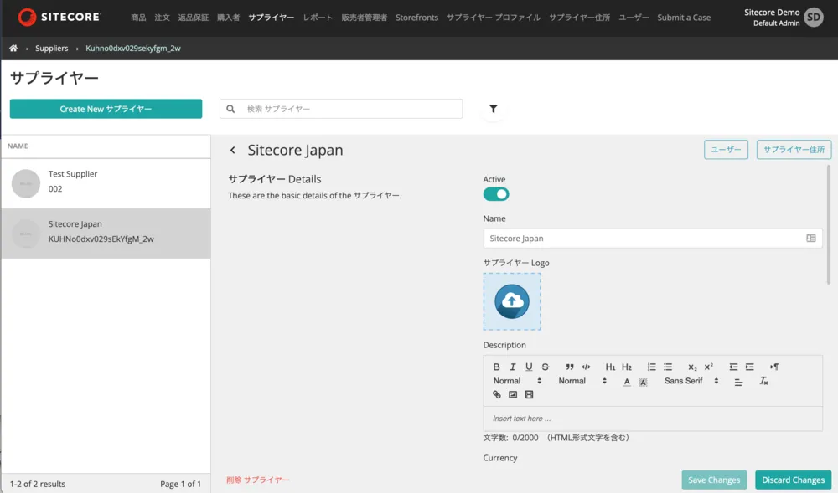Toggle italic formatting in Description editor
Image resolution: width=838 pixels, height=493 pixels.
pos(513,367)
